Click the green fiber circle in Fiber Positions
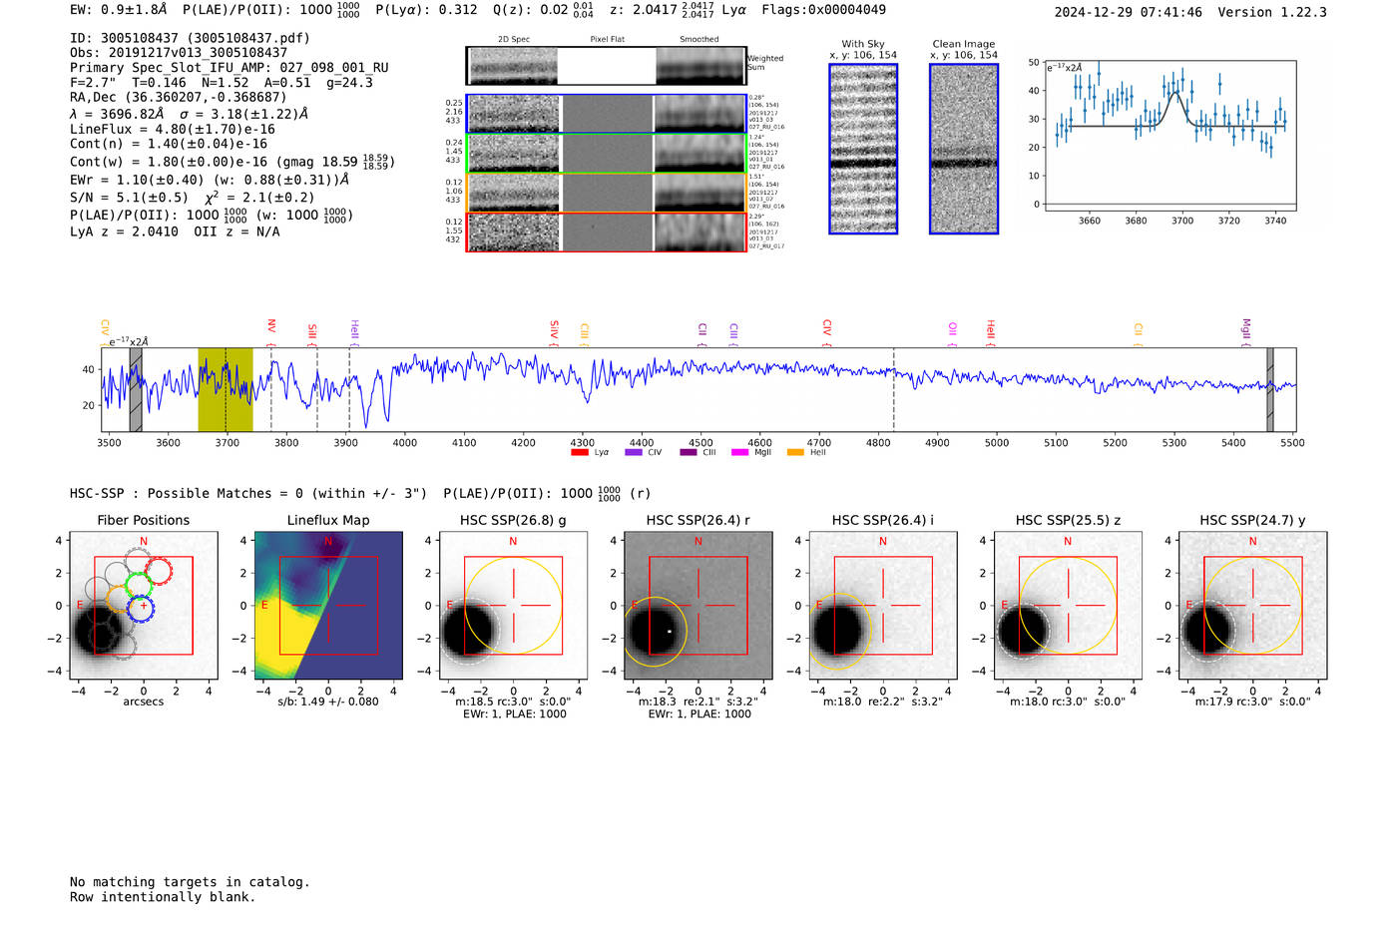 tap(138, 586)
